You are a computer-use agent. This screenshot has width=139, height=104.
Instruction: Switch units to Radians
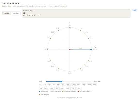6,13
